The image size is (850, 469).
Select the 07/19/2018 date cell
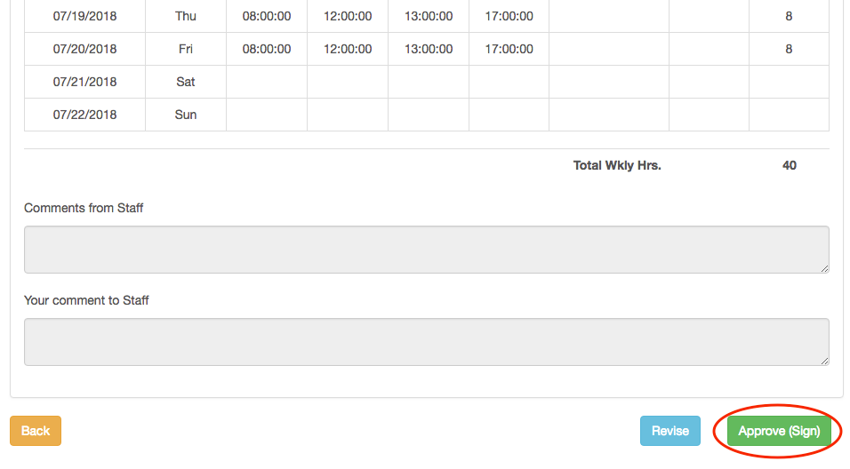85,16
